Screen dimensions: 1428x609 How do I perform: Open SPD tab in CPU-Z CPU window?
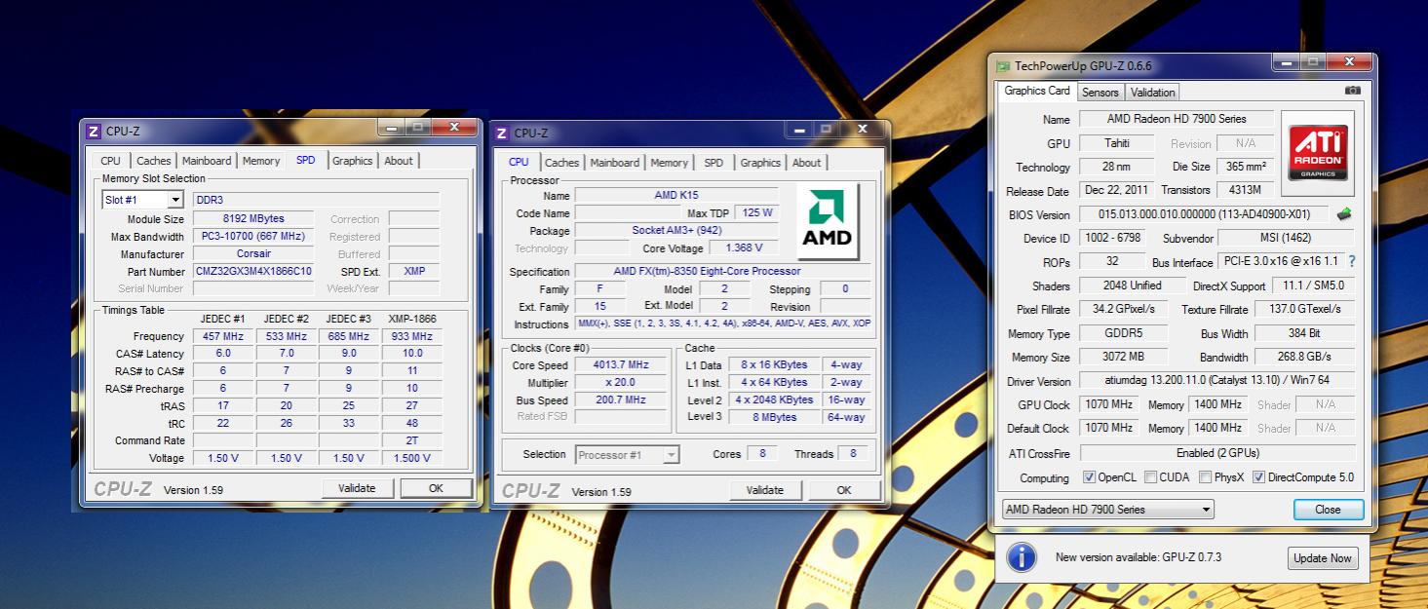[x=714, y=163]
